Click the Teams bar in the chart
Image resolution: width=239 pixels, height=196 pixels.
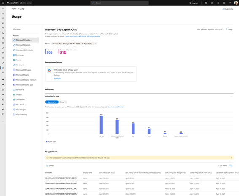tap(149, 131)
